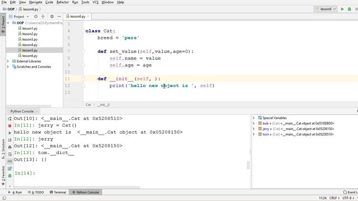The width and height of the screenshot is (358, 201).
Task: Open the TODO tool window button
Action: pos(36,192)
